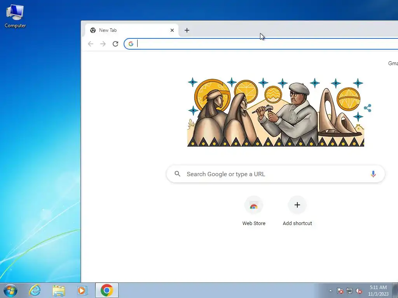
Task: Open the Gmail link
Action: (x=393, y=63)
